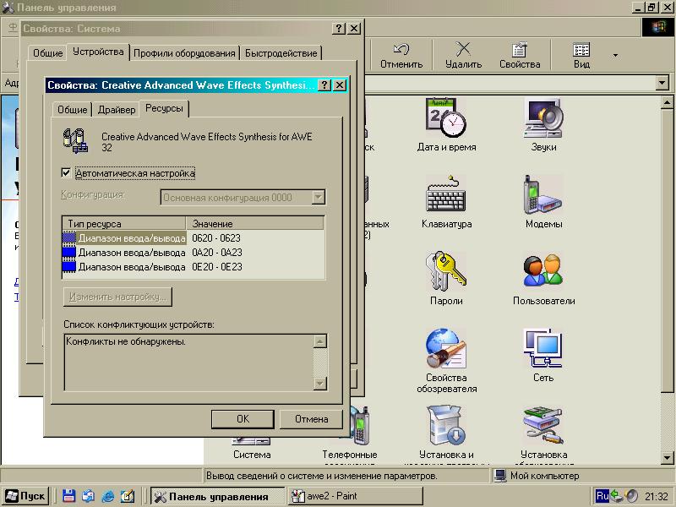Click the Вид toolbar button
The image size is (676, 507).
coord(581,56)
